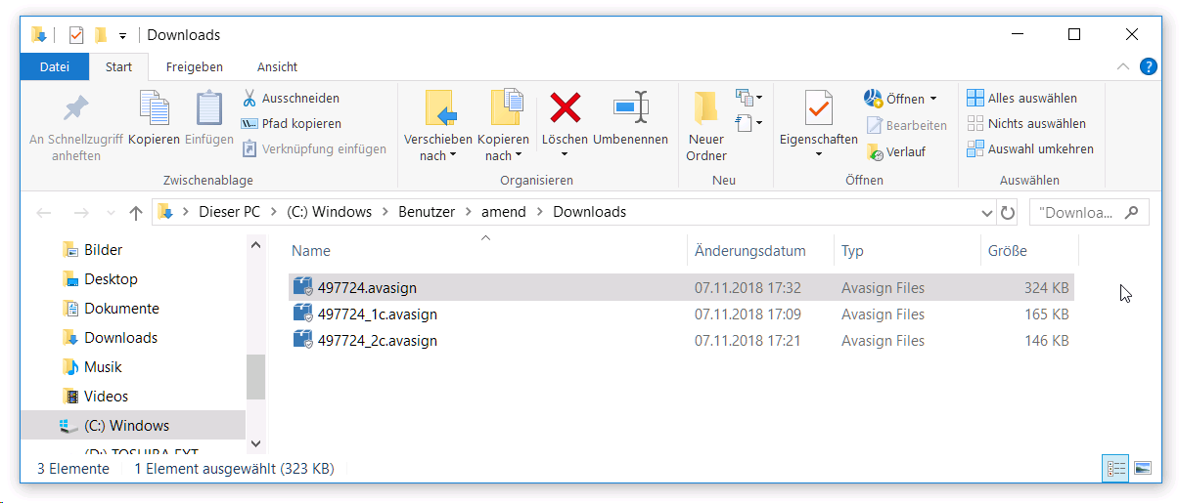Viewport: 1179px width, 503px height.
Task: Click the Kopieren clipboard icon
Action: (154, 109)
